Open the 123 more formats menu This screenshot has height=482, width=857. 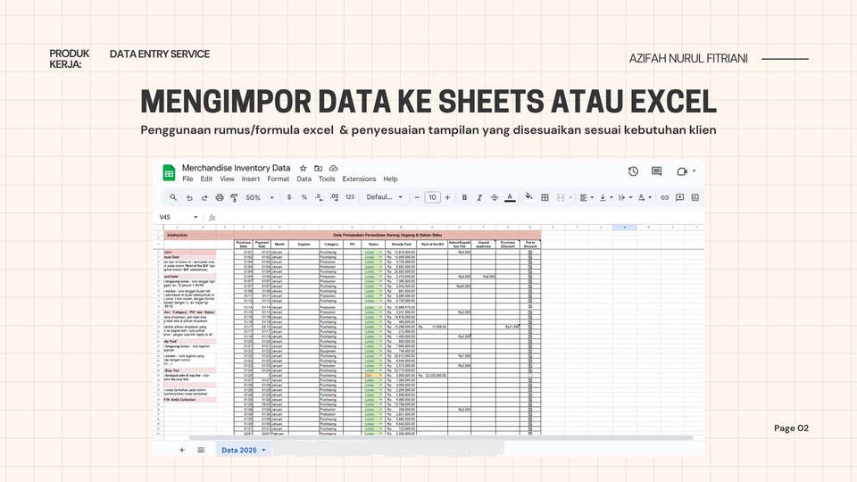(350, 197)
